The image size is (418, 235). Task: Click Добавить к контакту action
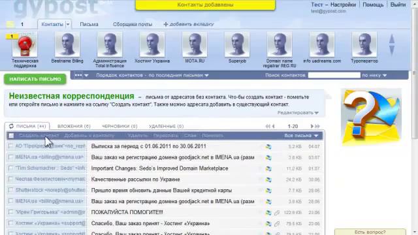(x=89, y=136)
